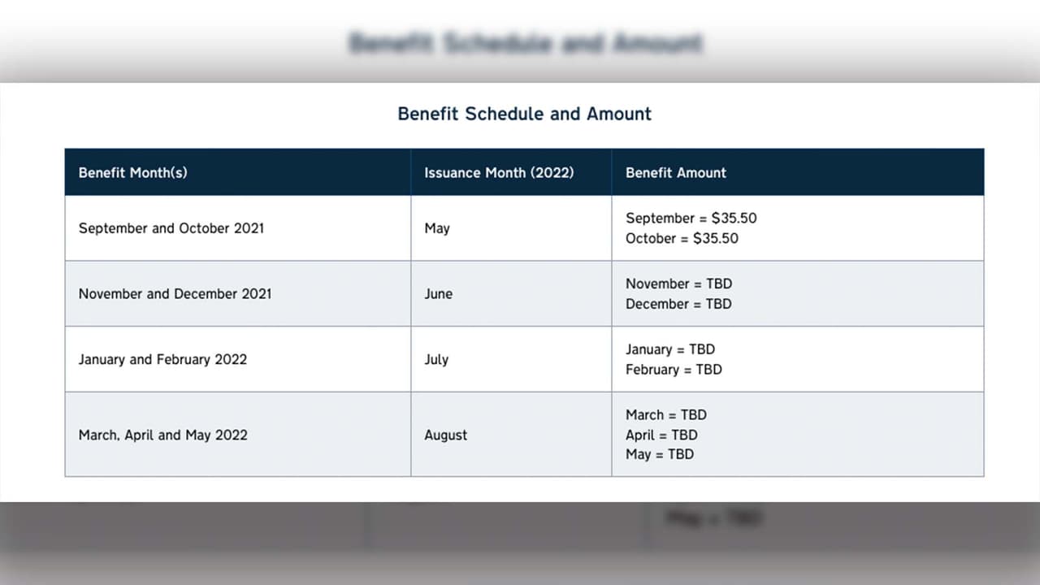
Task: Select the "April = TBD" line
Action: pyautogui.click(x=661, y=435)
